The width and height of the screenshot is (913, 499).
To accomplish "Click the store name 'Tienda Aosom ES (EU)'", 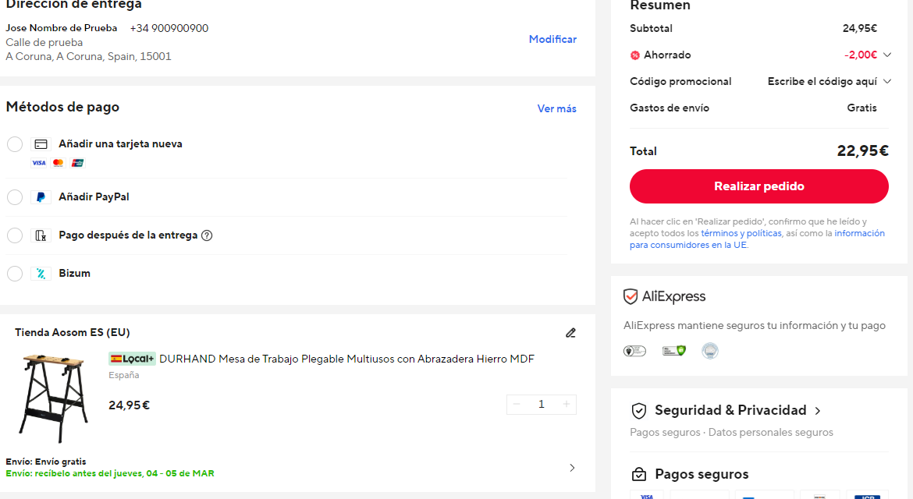I will 73,333.
